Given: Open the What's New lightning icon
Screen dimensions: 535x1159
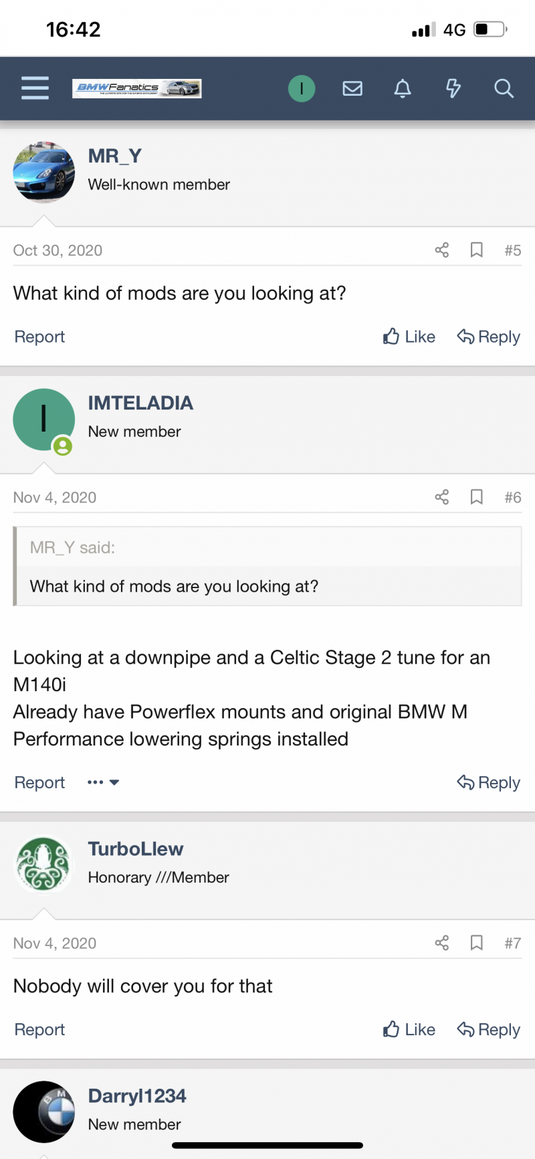Looking at the screenshot, I should (453, 88).
